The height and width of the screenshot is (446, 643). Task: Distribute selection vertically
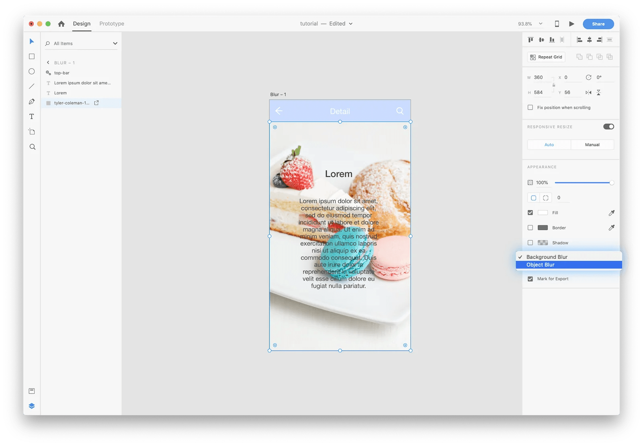562,39
